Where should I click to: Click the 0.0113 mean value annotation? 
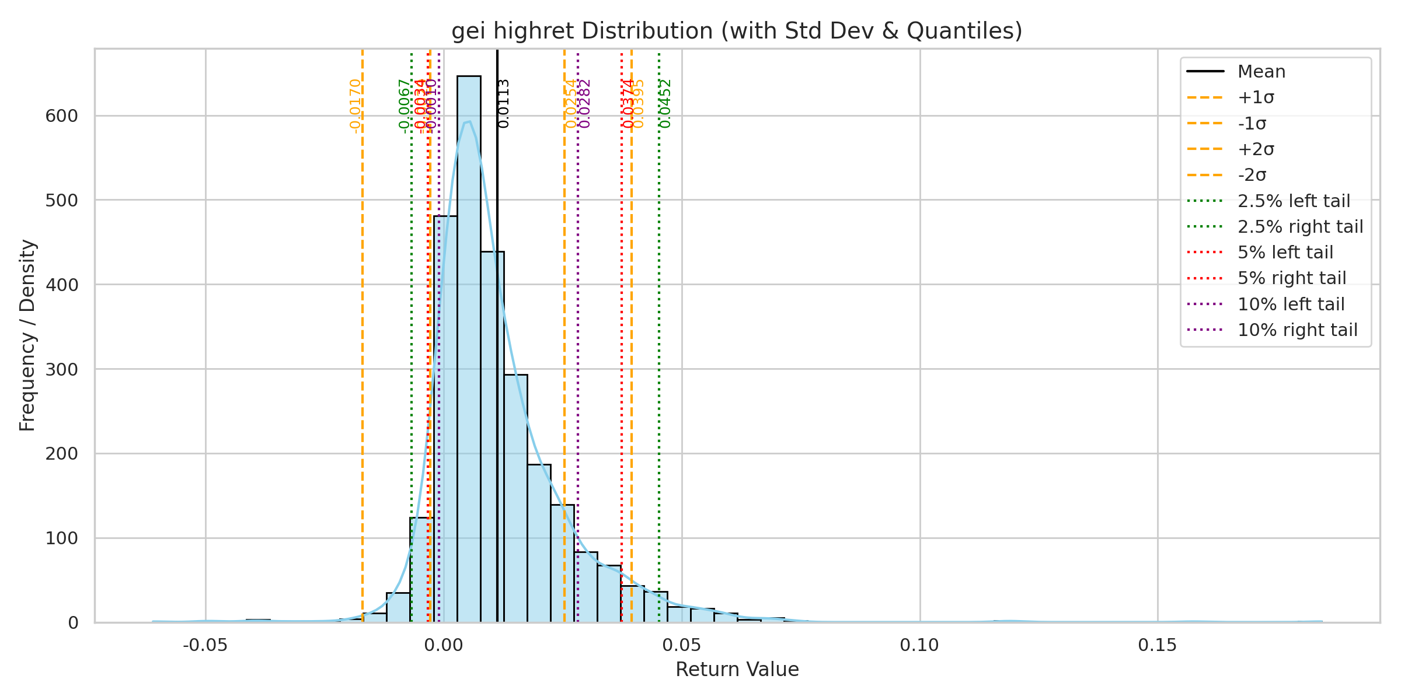pyautogui.click(x=504, y=103)
